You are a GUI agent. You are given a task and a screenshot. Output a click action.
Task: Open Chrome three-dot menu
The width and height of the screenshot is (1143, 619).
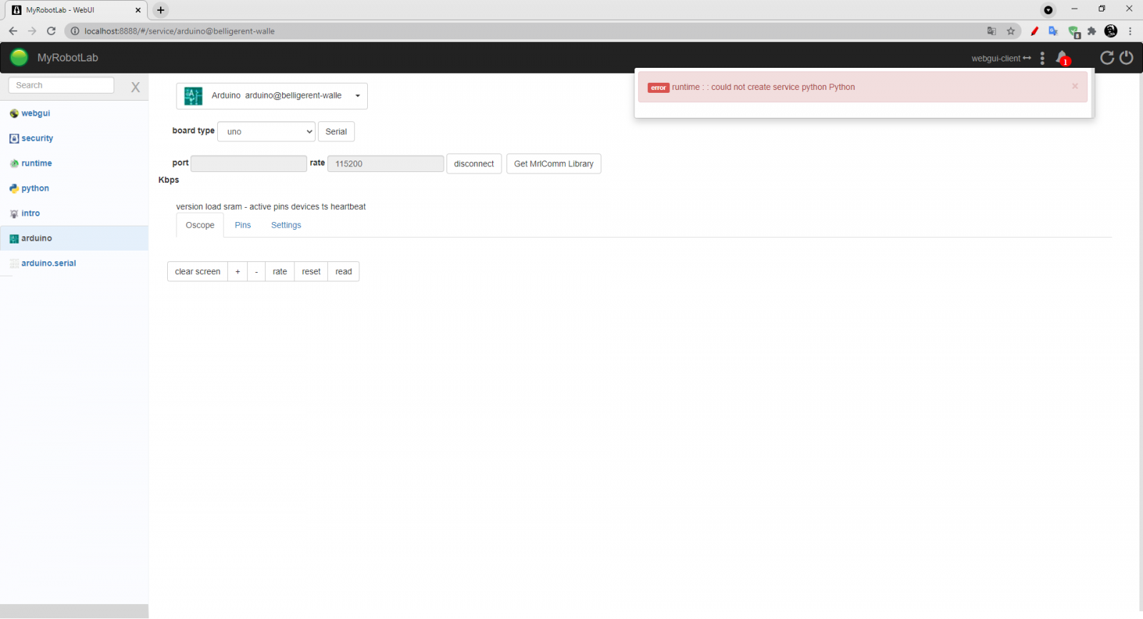pyautogui.click(x=1130, y=31)
